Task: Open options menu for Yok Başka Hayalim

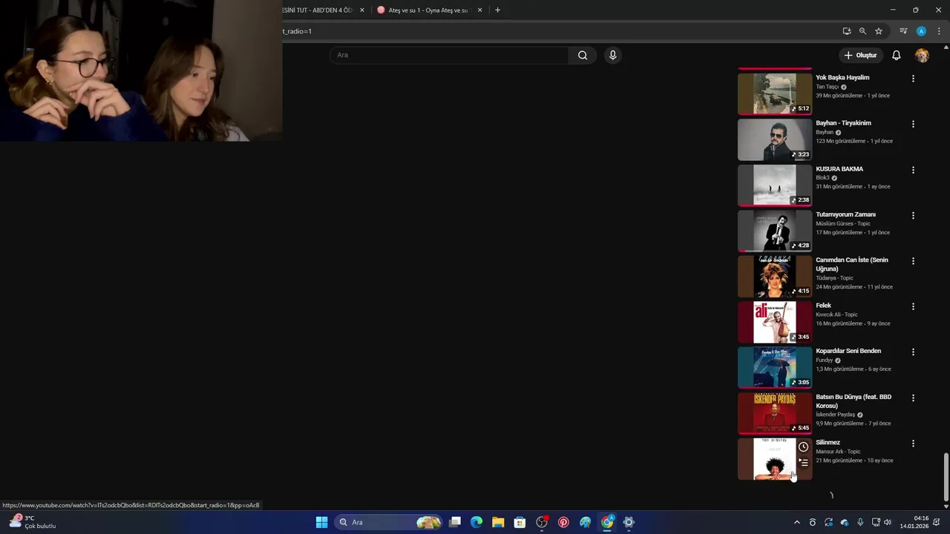Action: 913,79
